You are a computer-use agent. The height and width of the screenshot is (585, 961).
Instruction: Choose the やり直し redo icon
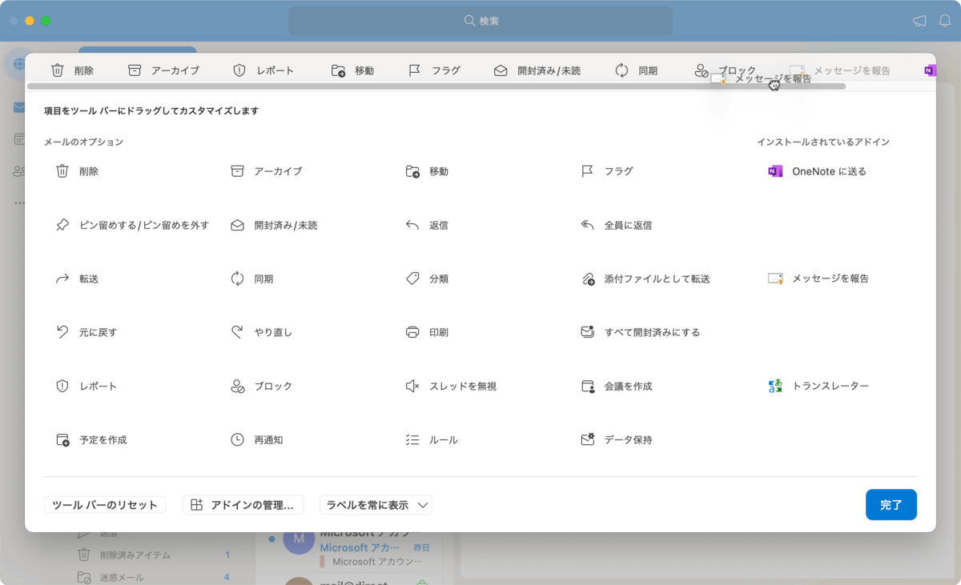tap(237, 332)
